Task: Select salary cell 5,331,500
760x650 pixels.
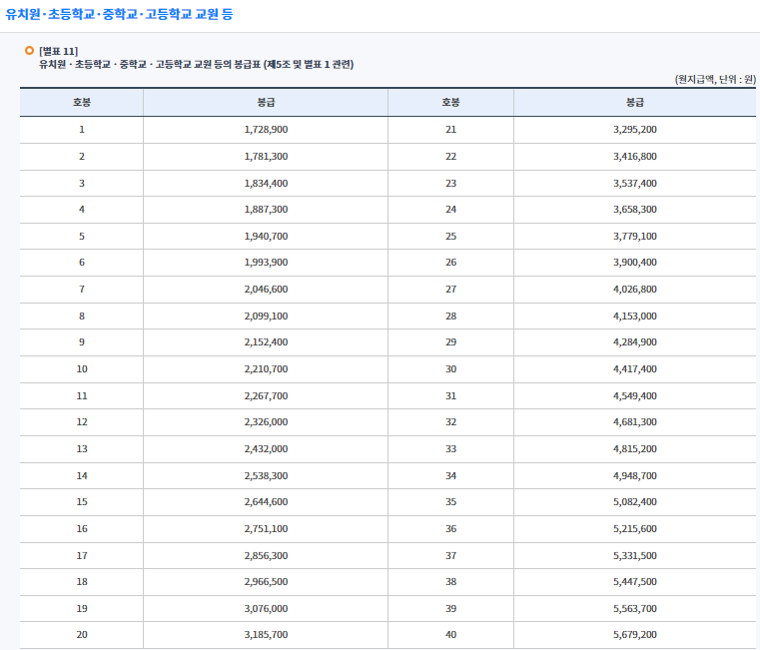Action: [634, 555]
